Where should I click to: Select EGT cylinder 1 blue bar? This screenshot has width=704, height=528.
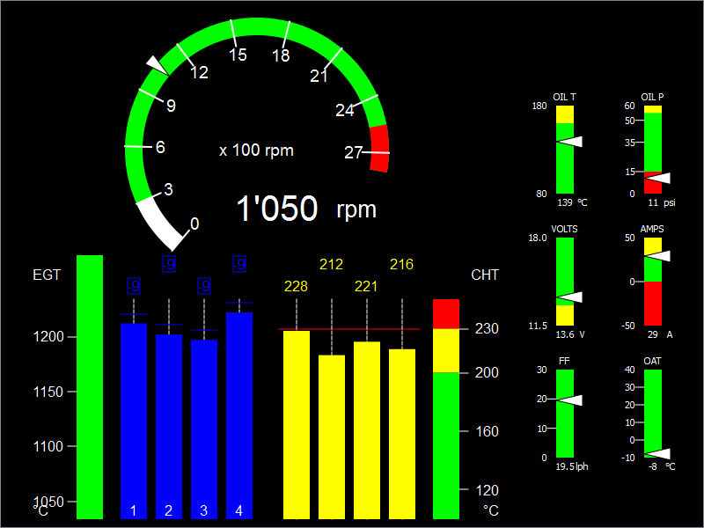point(134,421)
